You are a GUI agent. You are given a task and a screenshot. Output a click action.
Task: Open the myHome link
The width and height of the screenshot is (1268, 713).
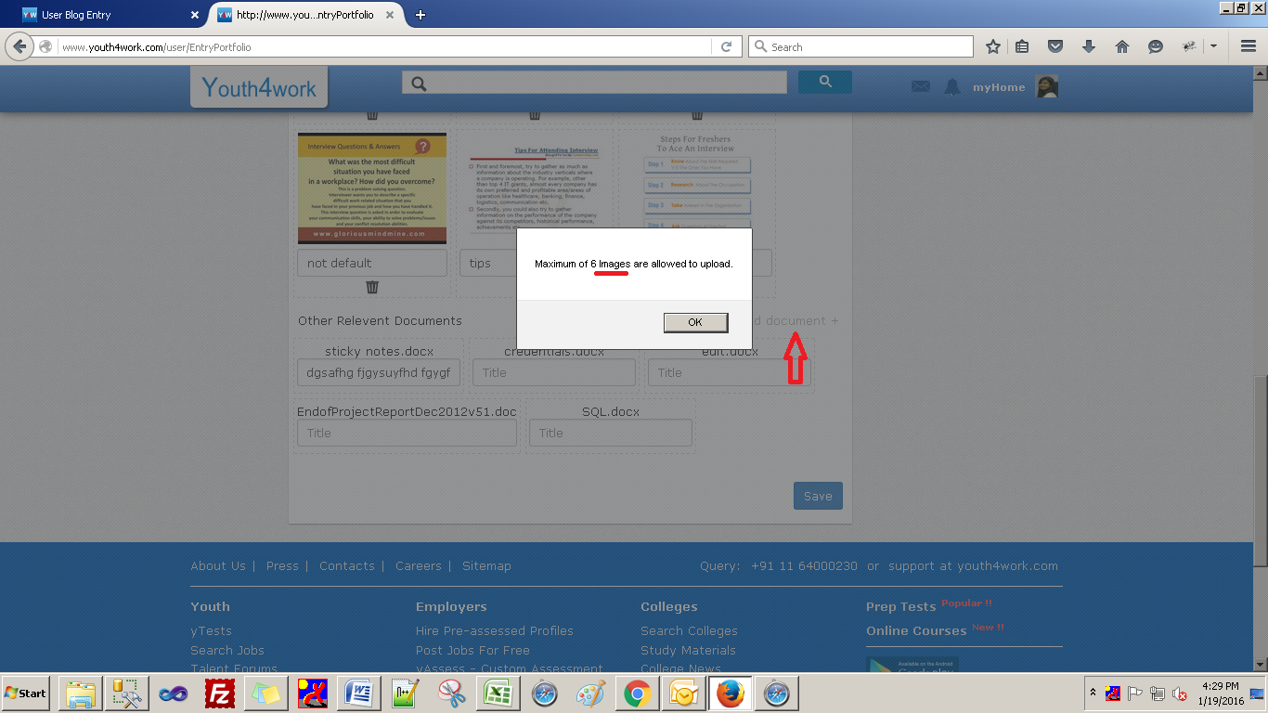pyautogui.click(x=999, y=87)
